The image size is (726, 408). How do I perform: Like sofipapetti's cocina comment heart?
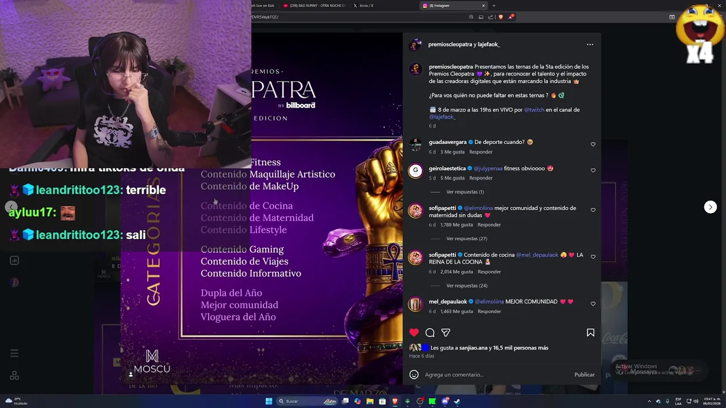pyautogui.click(x=593, y=257)
